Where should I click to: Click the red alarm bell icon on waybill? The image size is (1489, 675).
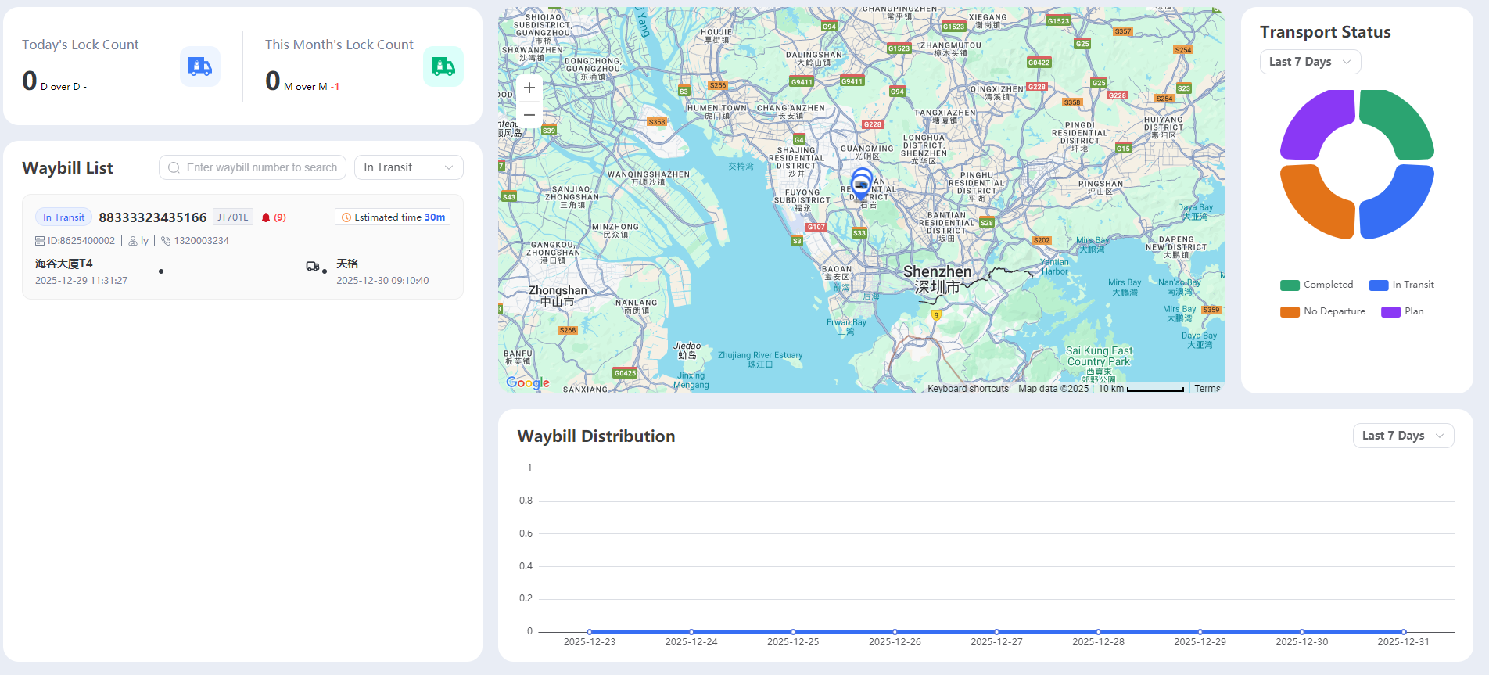point(266,217)
